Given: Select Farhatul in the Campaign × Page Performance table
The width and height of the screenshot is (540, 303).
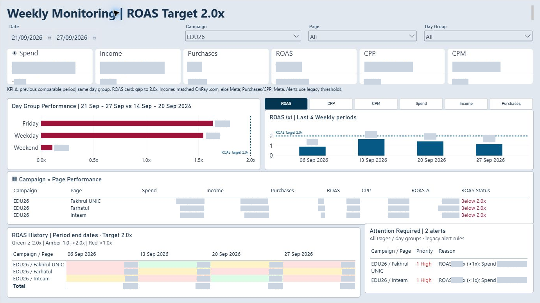Looking at the screenshot, I should [80, 208].
